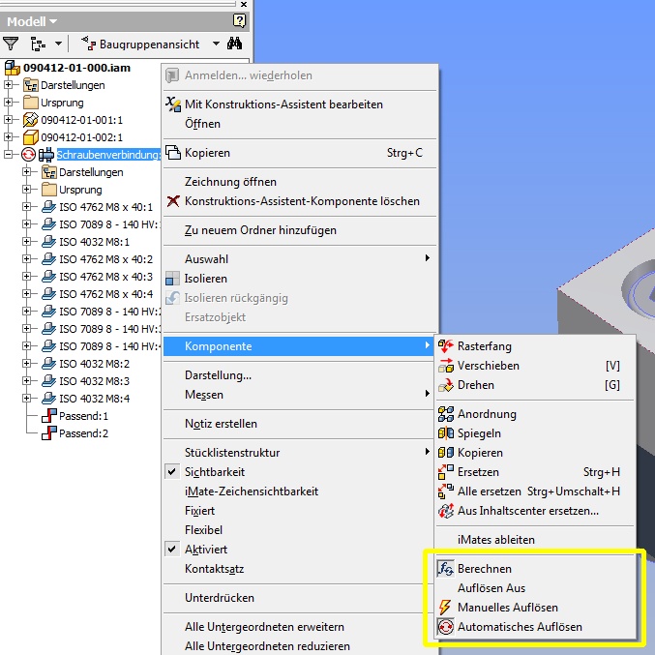Choose Notiz erstellen
This screenshot has width=655, height=655.
coord(221,424)
